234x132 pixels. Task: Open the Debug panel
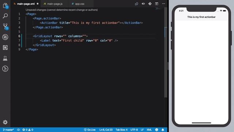[5, 37]
